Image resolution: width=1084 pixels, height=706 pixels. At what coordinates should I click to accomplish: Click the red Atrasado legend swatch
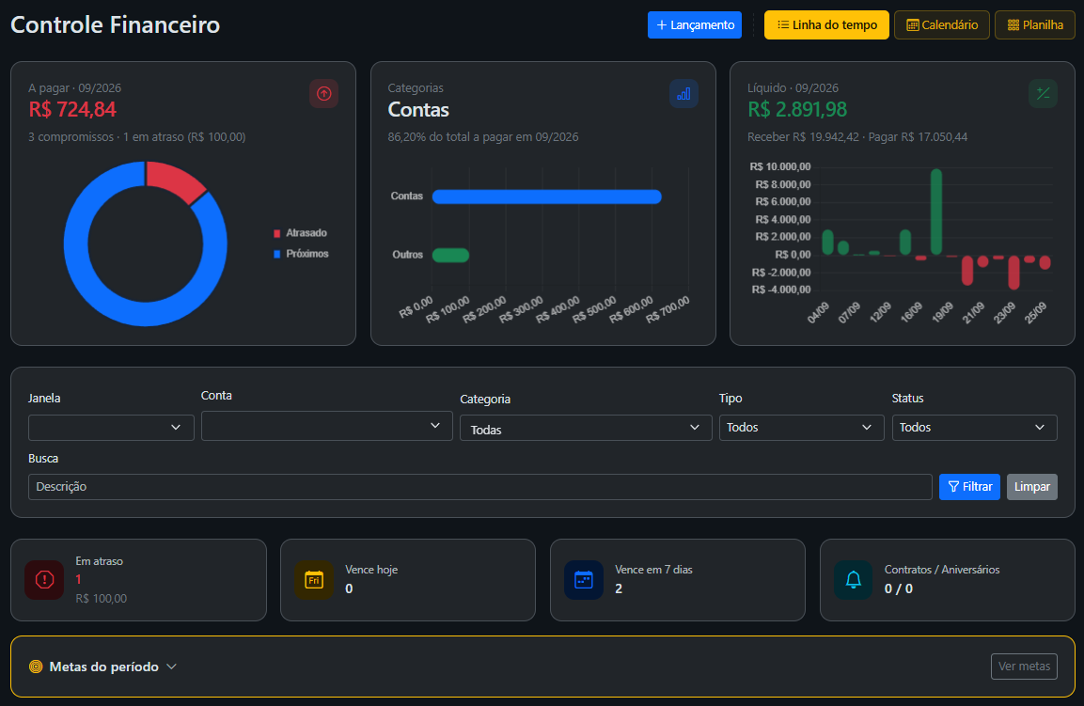tap(277, 234)
